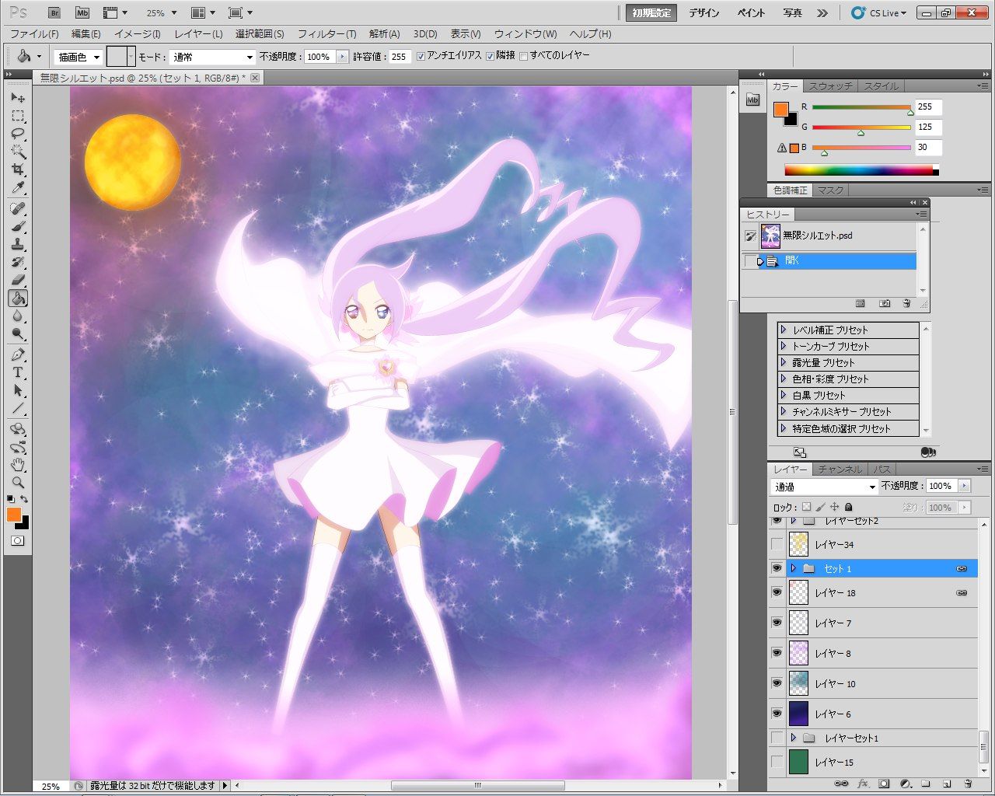Open the CS Live menu button
Image resolution: width=995 pixels, height=796 pixels.
point(879,13)
